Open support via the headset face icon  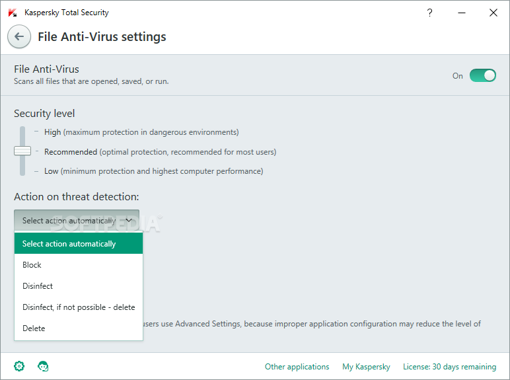click(43, 366)
